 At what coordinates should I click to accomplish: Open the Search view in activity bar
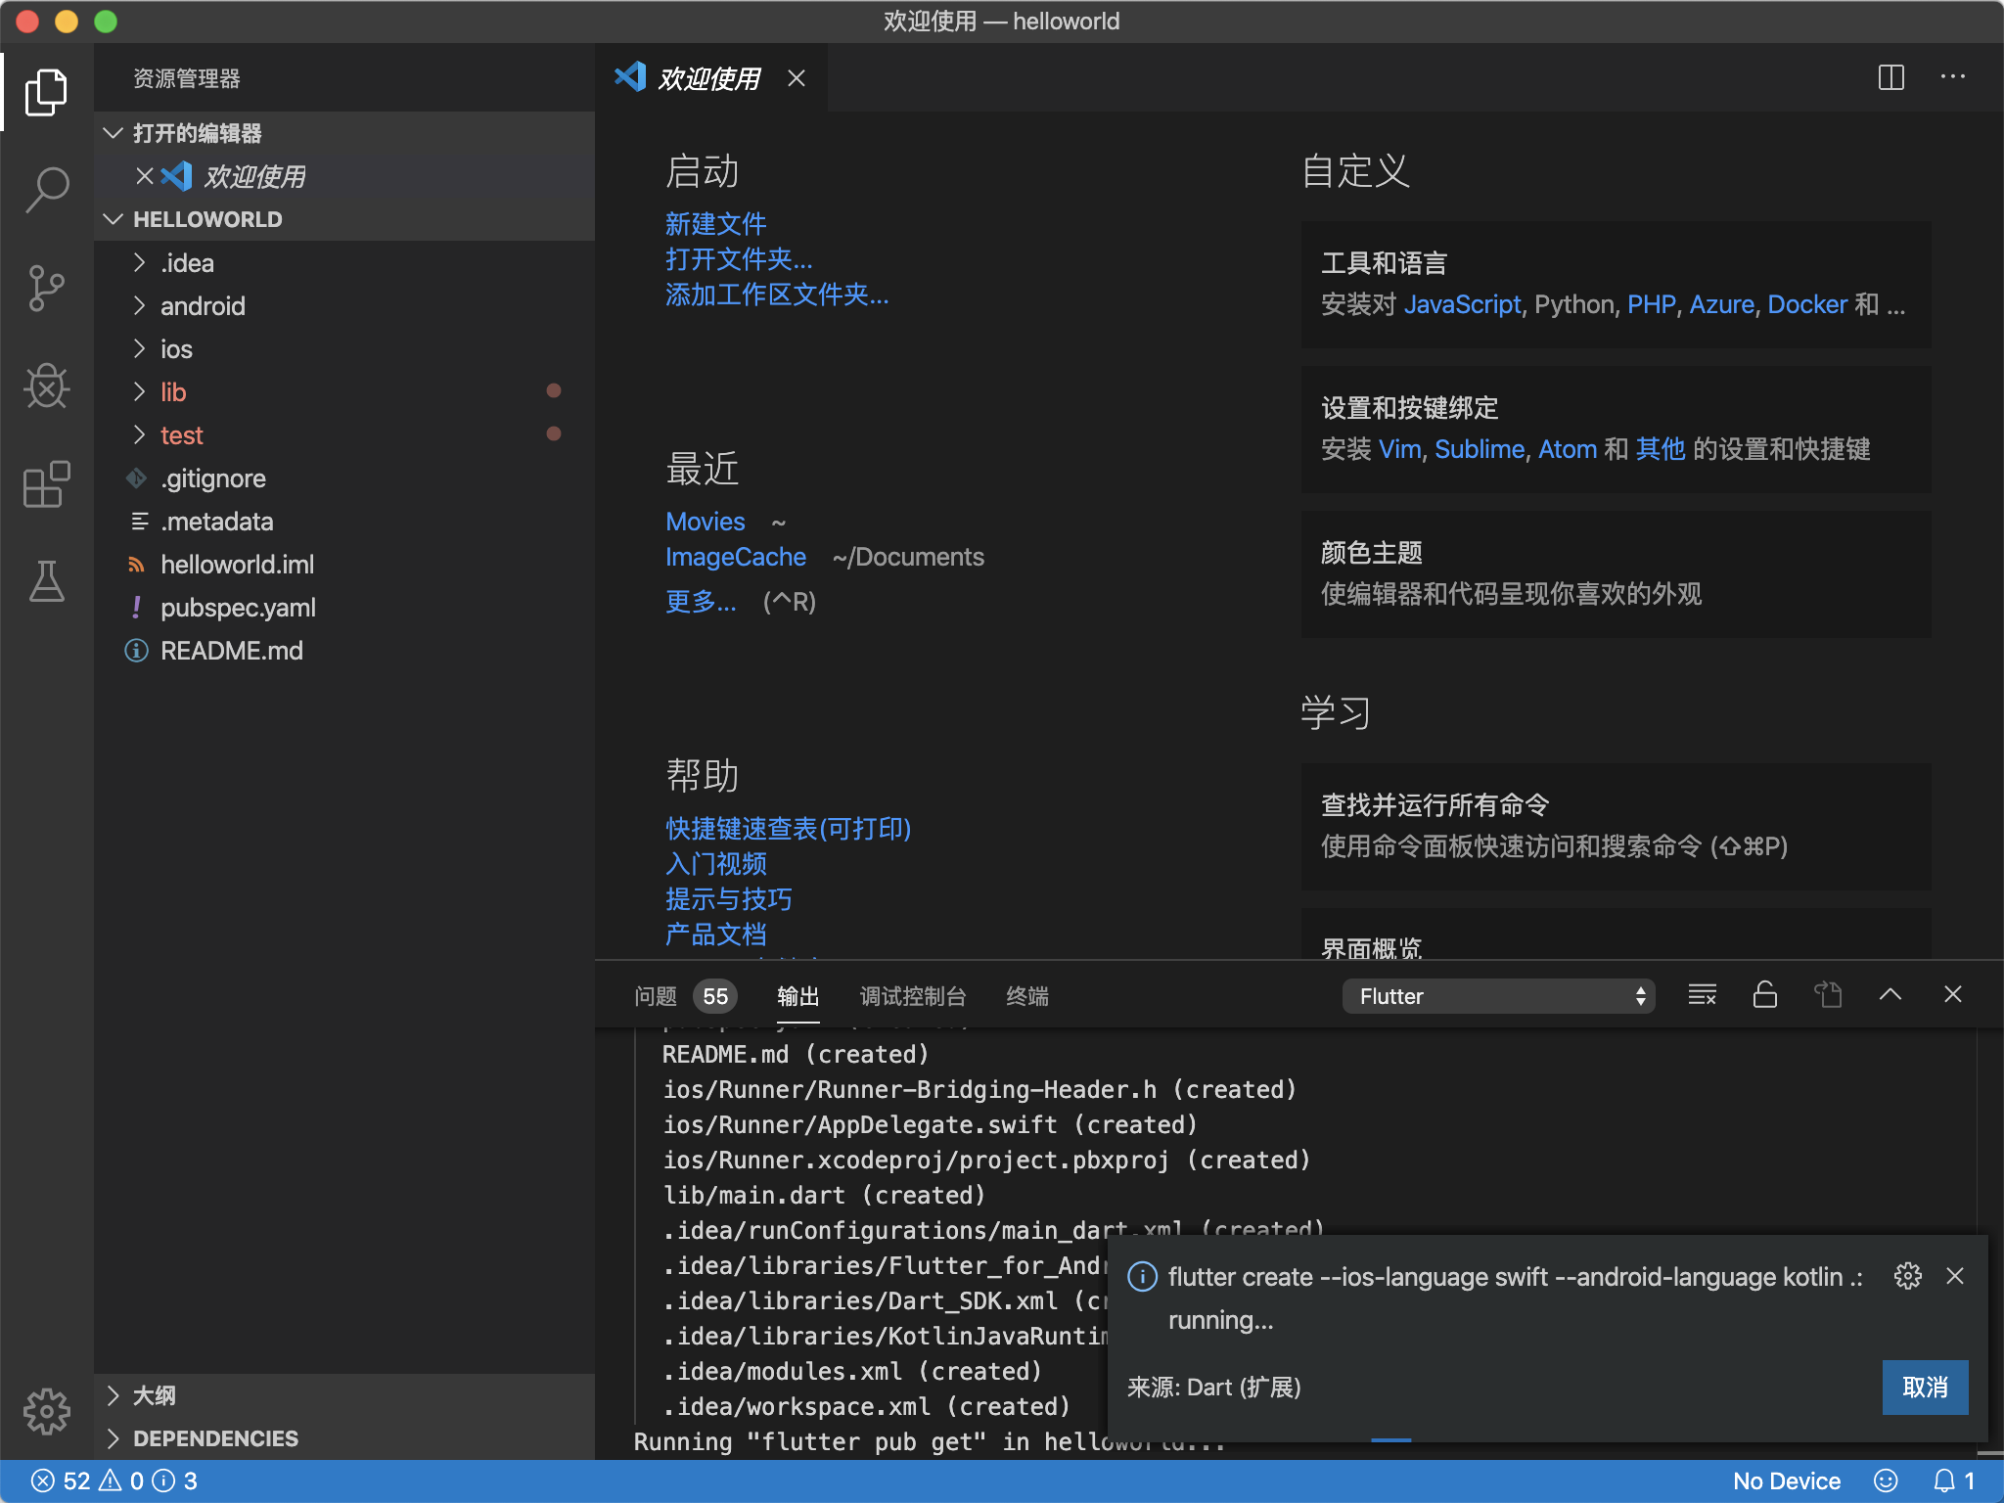tap(46, 189)
